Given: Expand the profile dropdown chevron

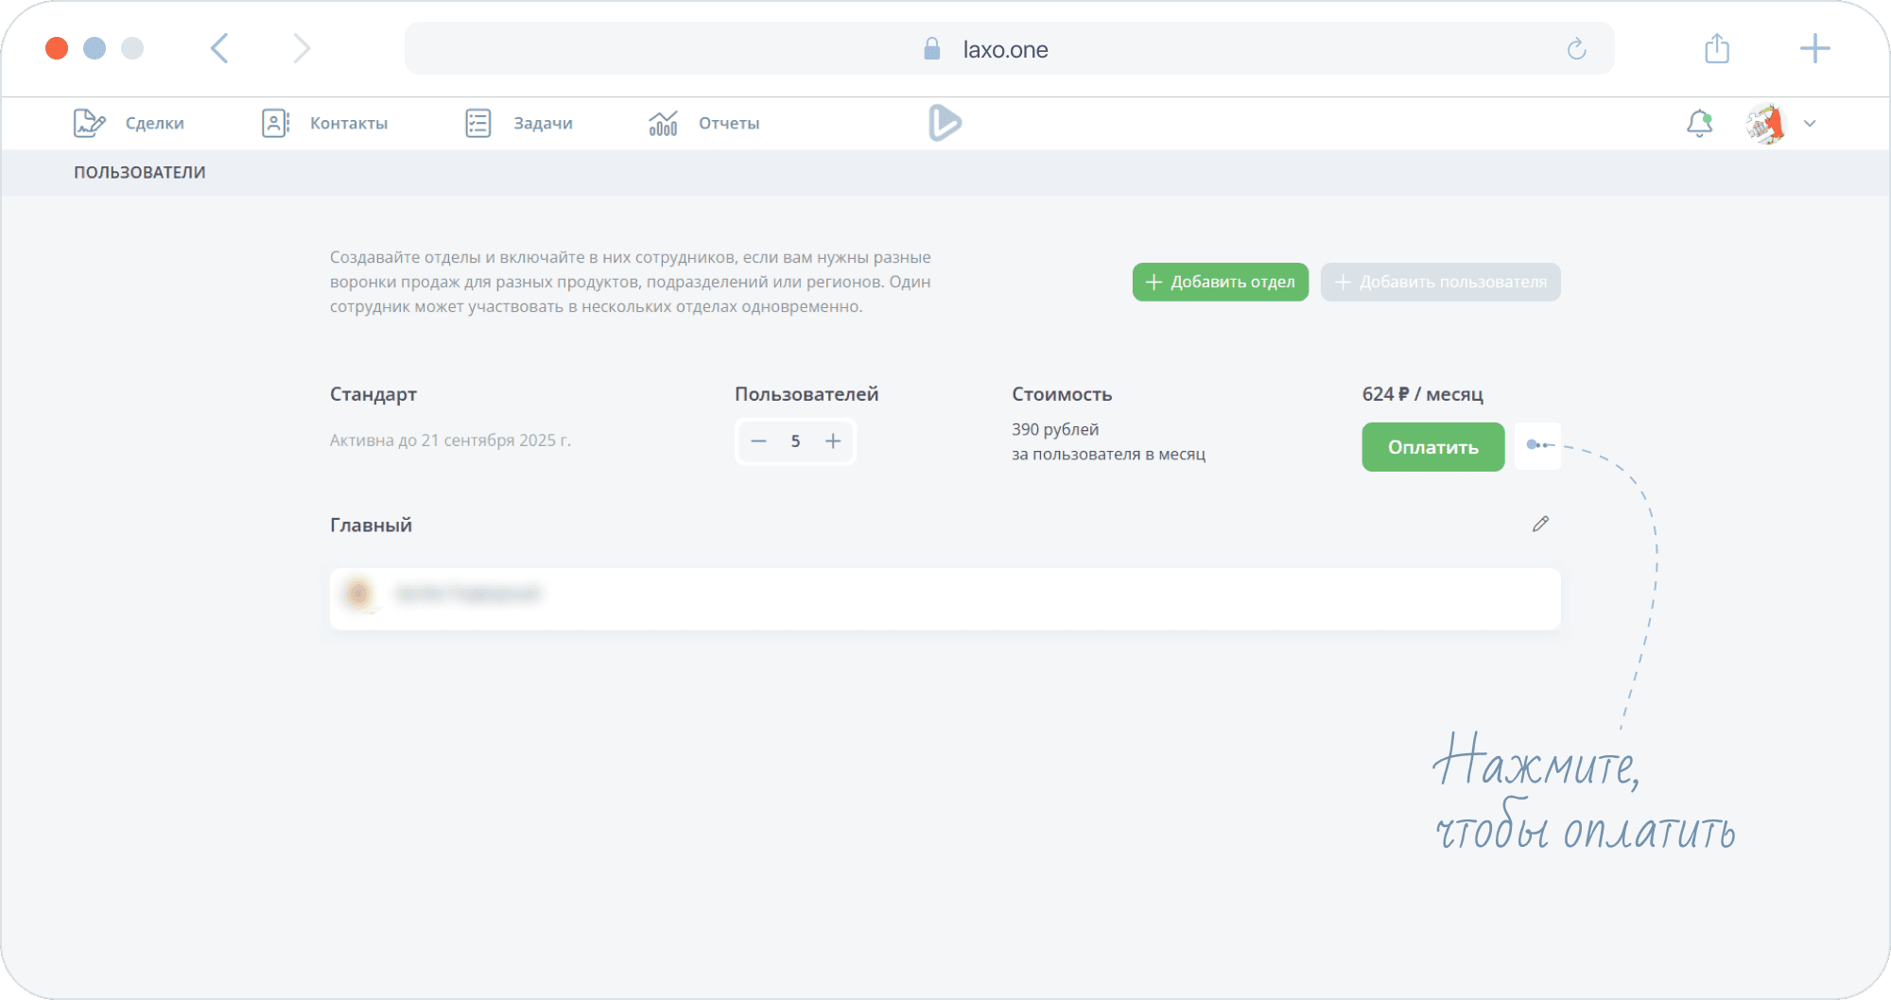Looking at the screenshot, I should coord(1810,124).
